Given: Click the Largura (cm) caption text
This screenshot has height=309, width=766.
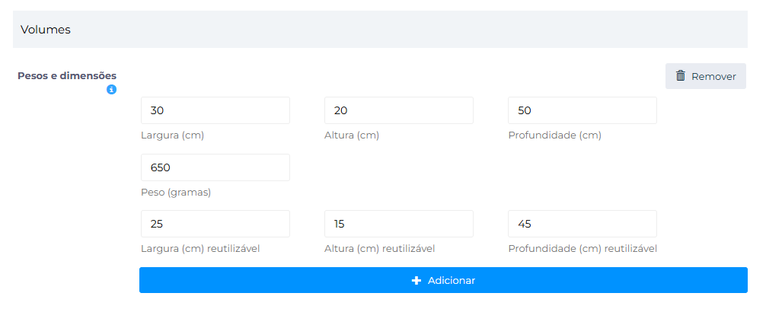Looking at the screenshot, I should coord(172,135).
